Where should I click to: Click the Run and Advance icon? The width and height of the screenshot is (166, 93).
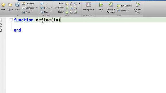coord(111,5)
